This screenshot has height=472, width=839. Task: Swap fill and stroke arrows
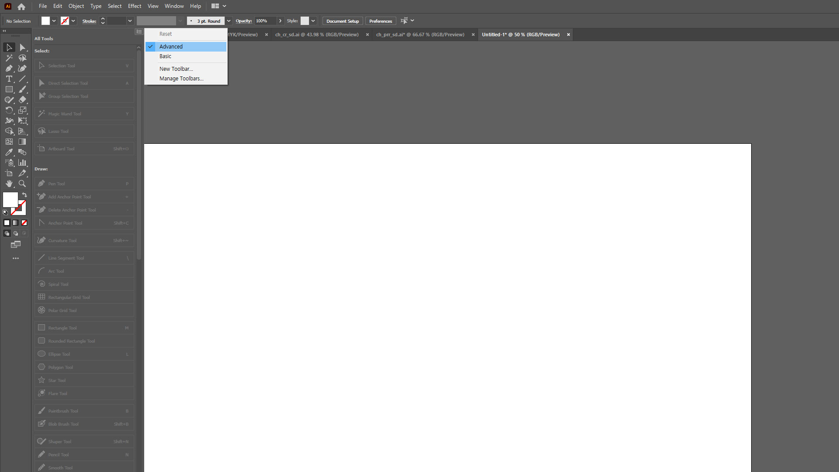point(25,195)
